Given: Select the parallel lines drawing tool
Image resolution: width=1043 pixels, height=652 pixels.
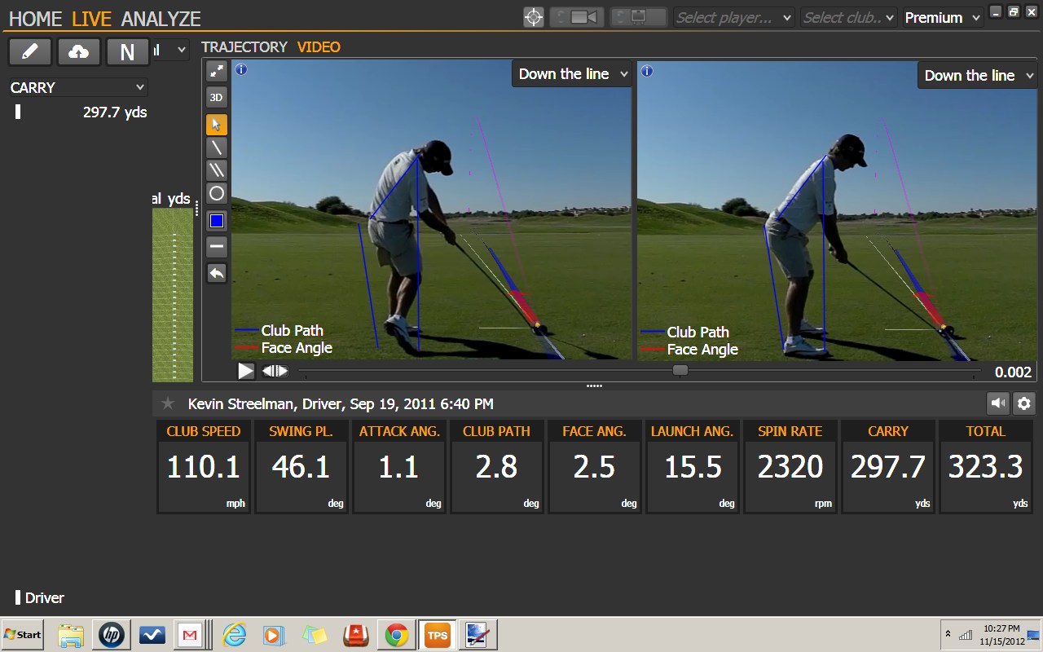Looking at the screenshot, I should point(217,170).
